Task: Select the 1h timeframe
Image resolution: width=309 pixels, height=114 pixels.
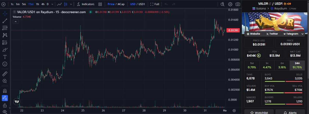Action: (x=38, y=4)
